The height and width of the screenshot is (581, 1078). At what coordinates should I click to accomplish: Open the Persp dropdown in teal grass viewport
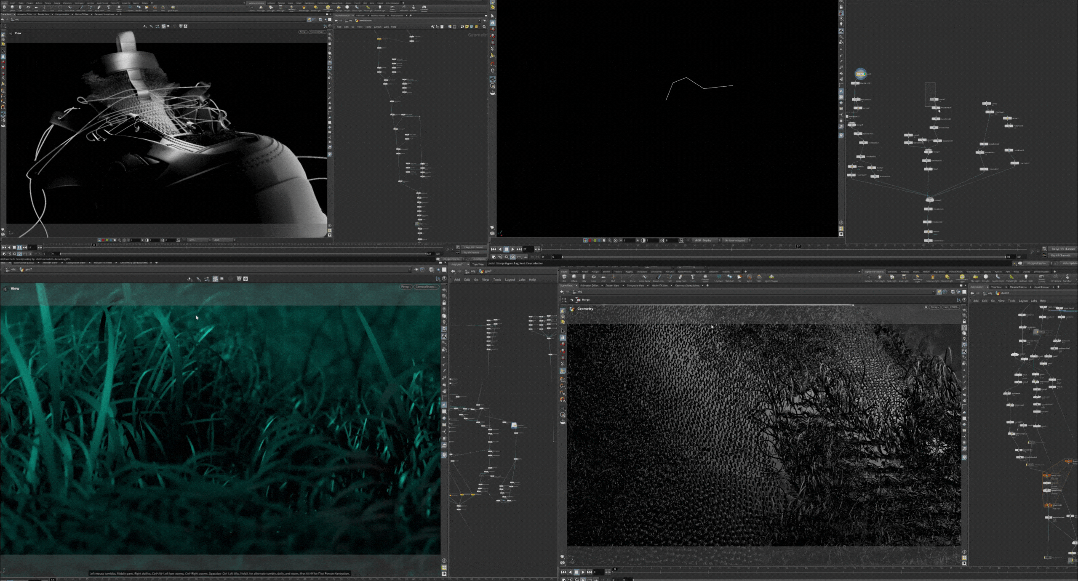[406, 287]
